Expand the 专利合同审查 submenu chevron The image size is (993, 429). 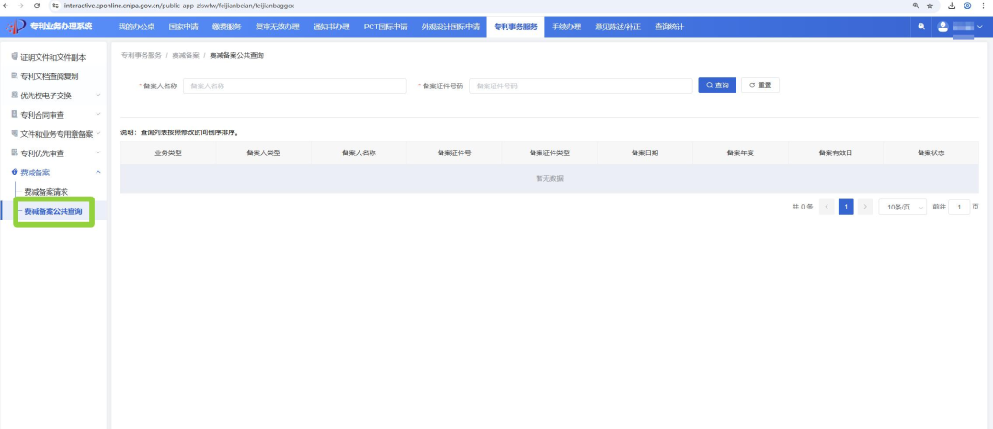tap(98, 114)
